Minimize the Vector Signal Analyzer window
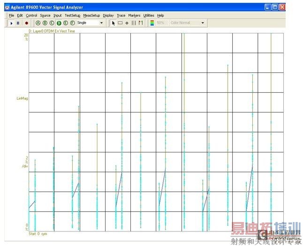This screenshot has height=246, width=303. (x=268, y=7)
